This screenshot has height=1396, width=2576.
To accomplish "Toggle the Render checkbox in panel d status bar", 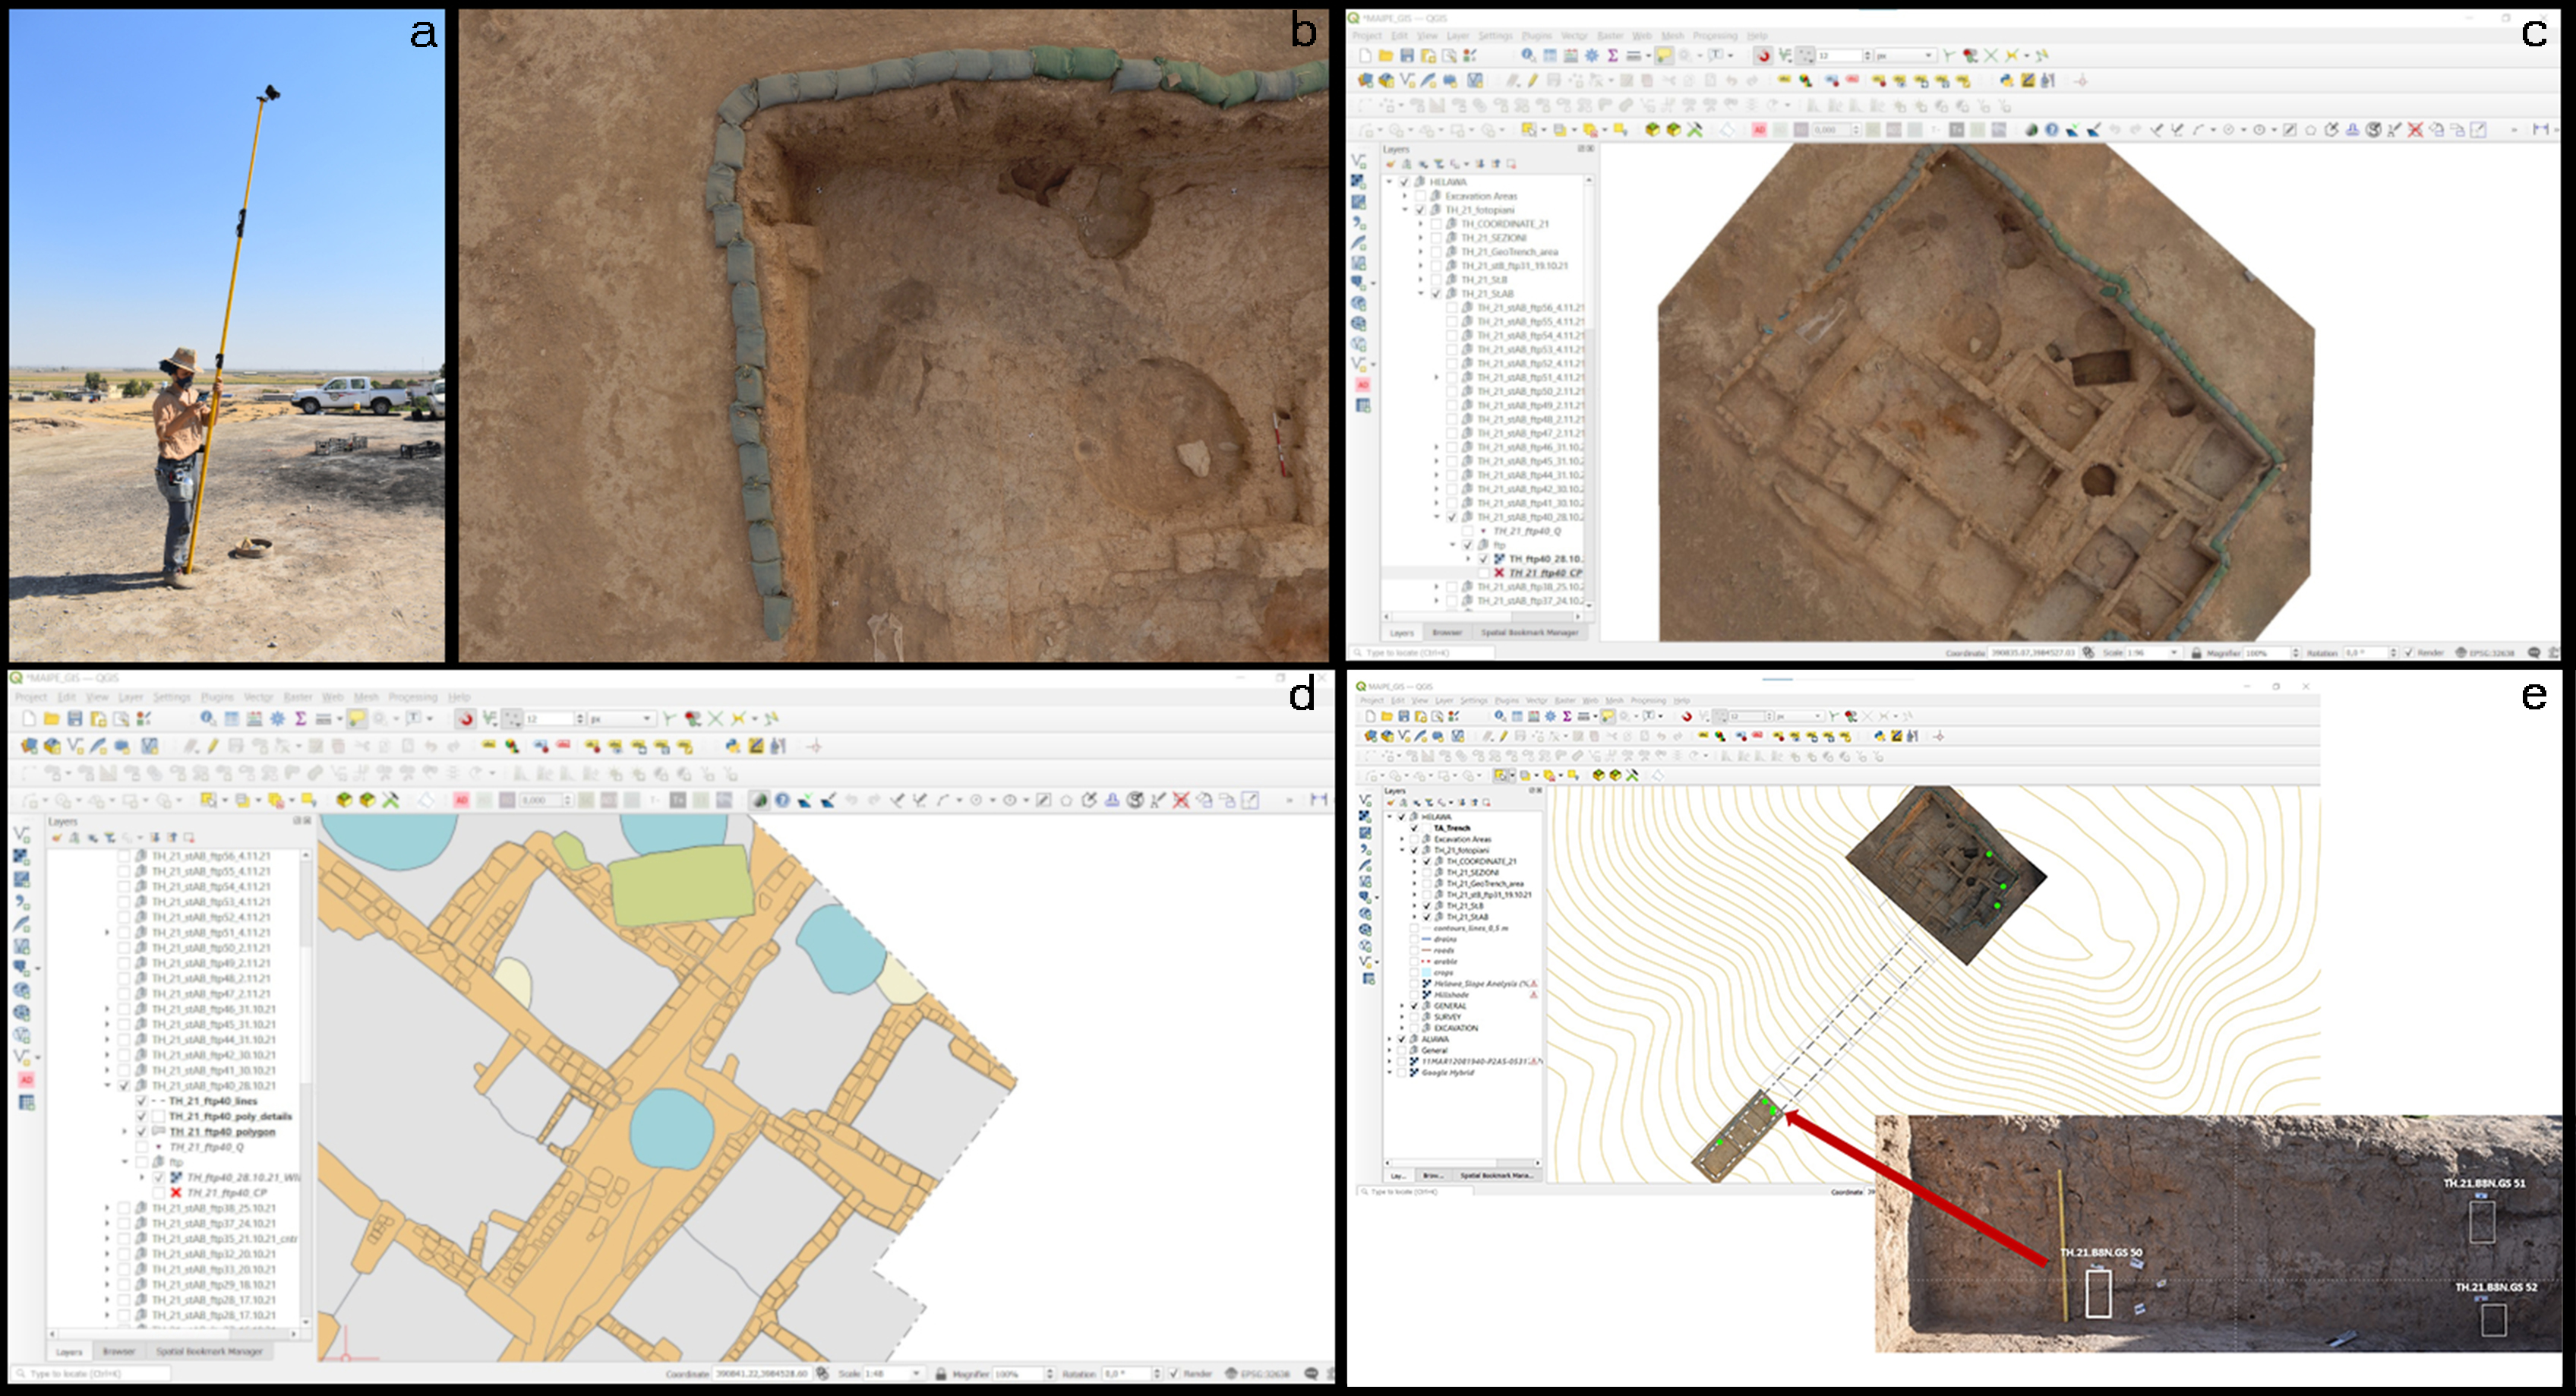I will point(1174,1374).
